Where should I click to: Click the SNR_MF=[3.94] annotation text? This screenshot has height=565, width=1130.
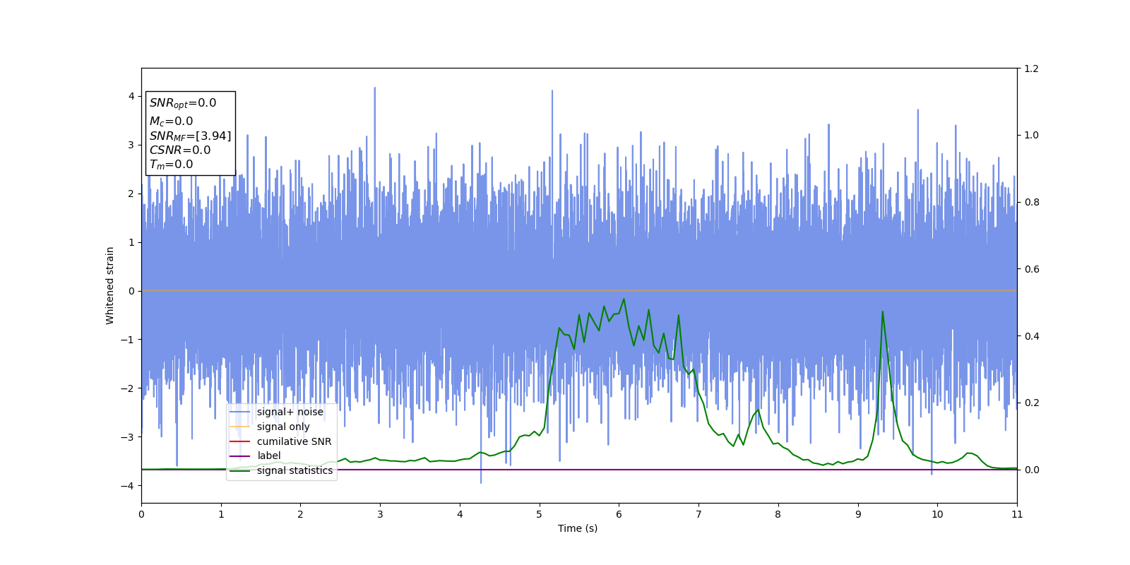coord(190,136)
